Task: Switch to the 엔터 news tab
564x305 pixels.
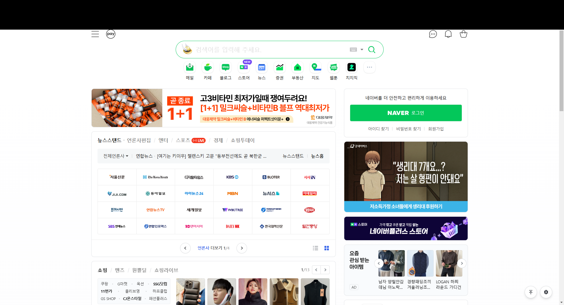Action: (163, 140)
